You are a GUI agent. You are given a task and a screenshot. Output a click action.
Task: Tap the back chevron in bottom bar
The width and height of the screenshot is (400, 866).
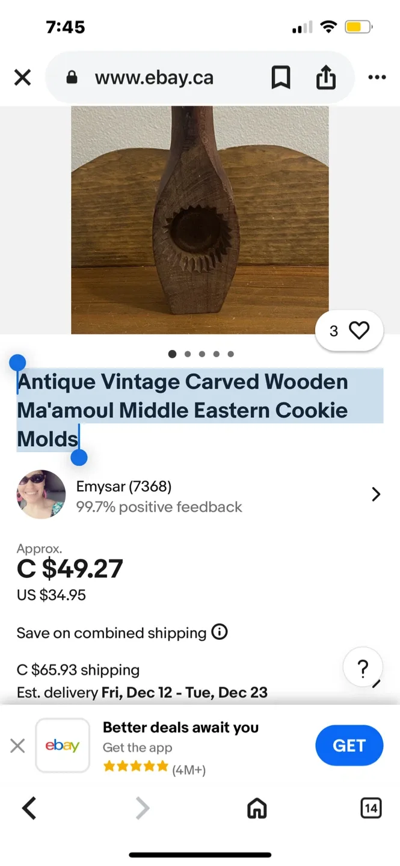click(x=29, y=808)
